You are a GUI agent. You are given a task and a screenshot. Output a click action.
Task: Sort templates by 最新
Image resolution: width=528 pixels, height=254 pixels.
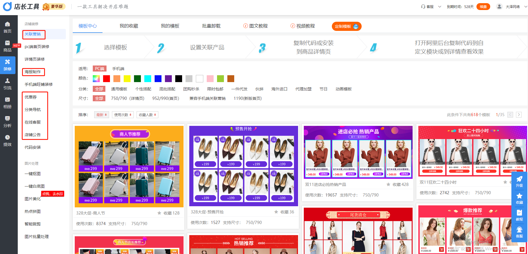click(x=102, y=115)
